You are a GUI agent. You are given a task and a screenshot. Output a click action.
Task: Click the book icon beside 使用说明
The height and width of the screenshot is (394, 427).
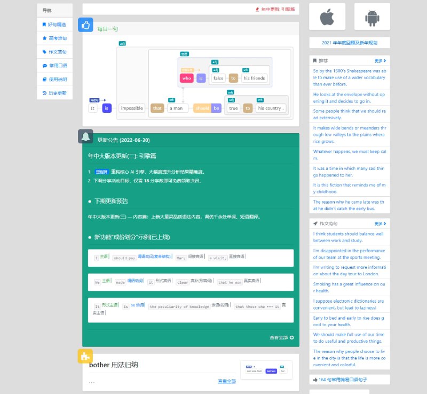click(x=45, y=78)
